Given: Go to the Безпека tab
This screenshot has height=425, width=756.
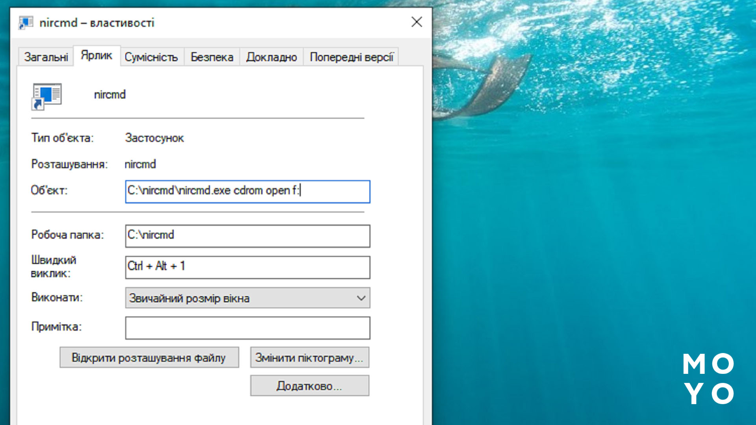Looking at the screenshot, I should 212,57.
